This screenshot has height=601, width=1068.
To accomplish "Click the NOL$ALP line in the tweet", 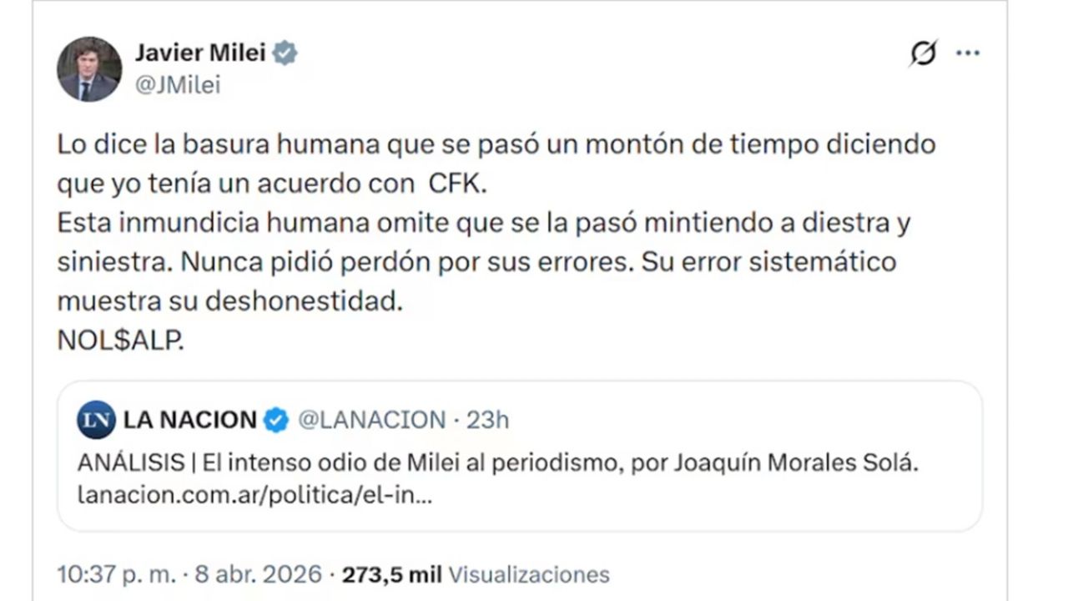I will 120,342.
